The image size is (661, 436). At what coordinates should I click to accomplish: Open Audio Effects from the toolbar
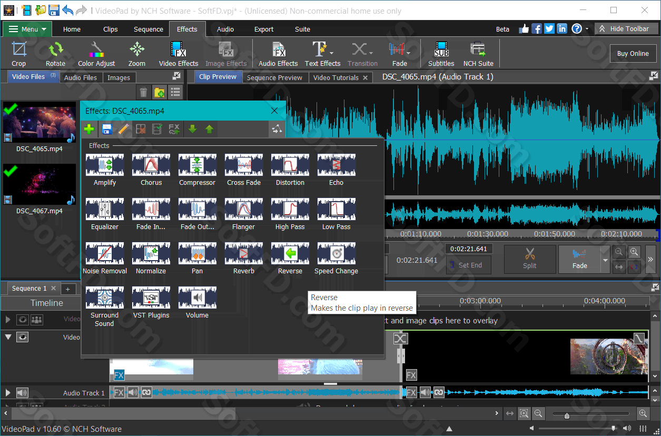point(278,54)
